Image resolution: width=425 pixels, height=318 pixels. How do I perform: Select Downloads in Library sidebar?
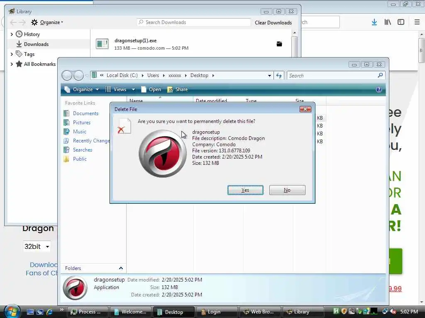click(36, 44)
